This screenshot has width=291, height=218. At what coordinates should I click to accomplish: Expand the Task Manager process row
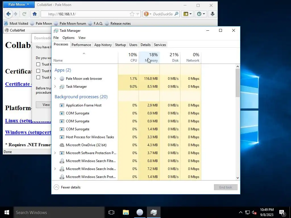pyautogui.click(x=55, y=87)
